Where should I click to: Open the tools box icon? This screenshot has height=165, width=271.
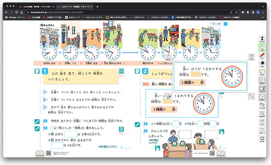click(x=262, y=122)
